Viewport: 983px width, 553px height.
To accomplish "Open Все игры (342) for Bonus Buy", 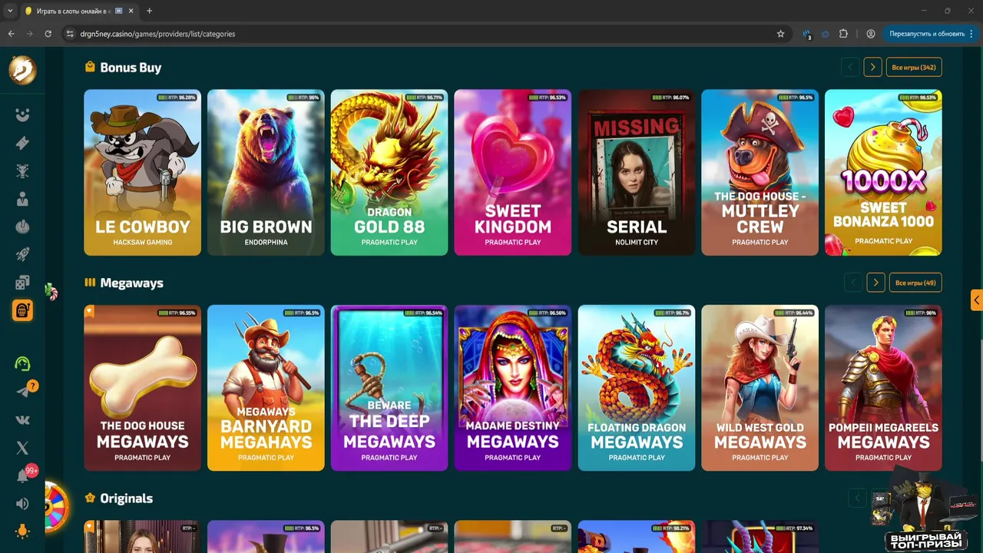I will pyautogui.click(x=914, y=67).
